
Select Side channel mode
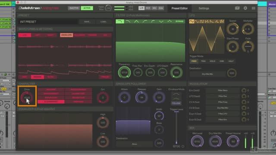[161, 8]
